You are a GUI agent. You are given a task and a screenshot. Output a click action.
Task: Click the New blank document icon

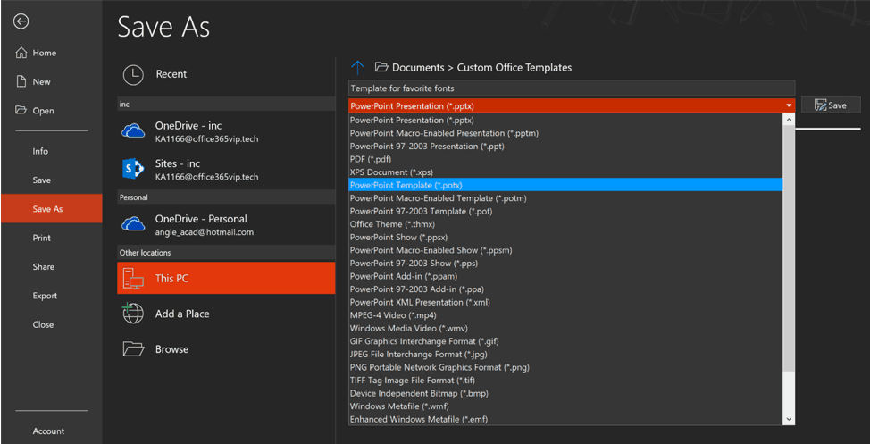click(21, 81)
